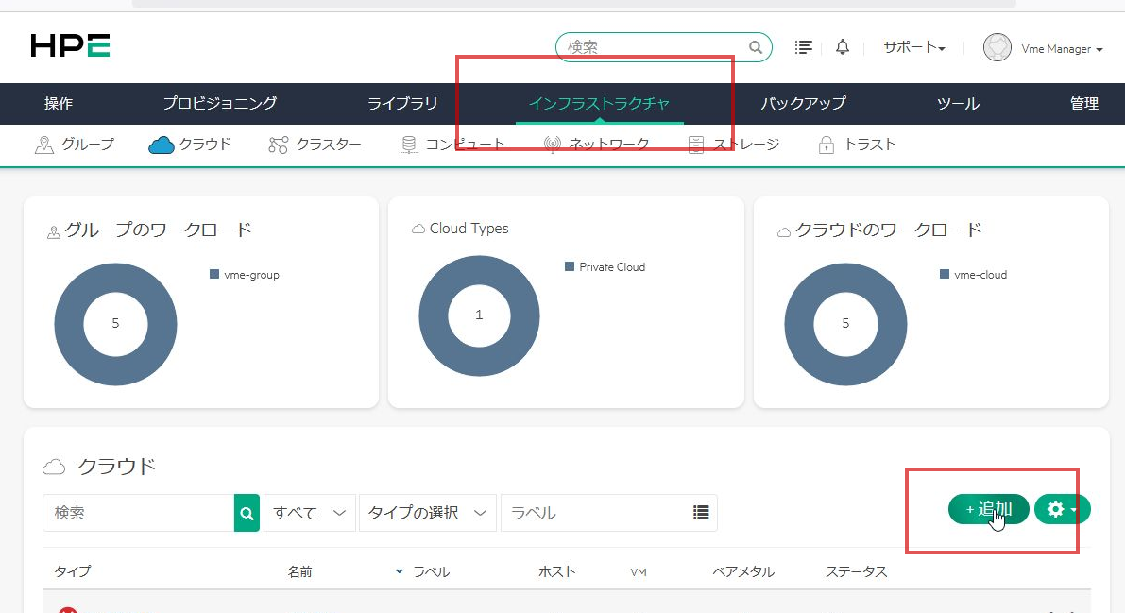This screenshot has width=1125, height=613.
Task: Click the cloud list 検索 input field
Action: (x=138, y=513)
